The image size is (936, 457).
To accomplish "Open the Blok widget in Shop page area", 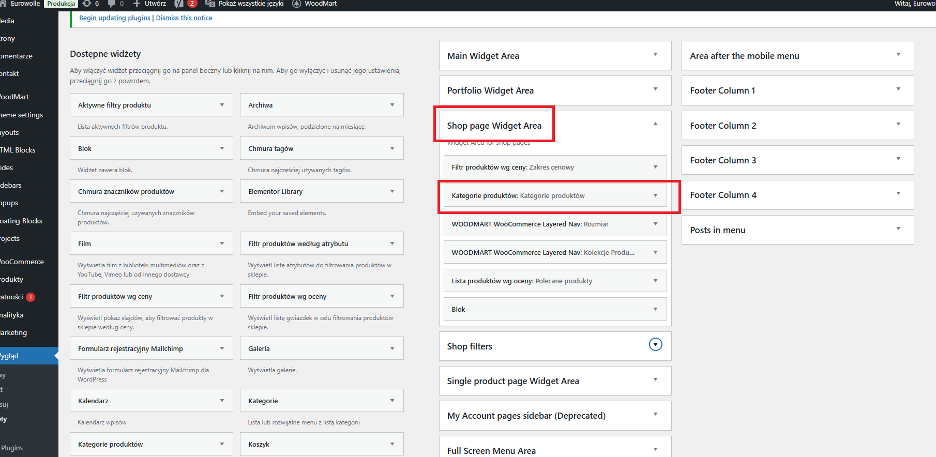I will point(555,309).
